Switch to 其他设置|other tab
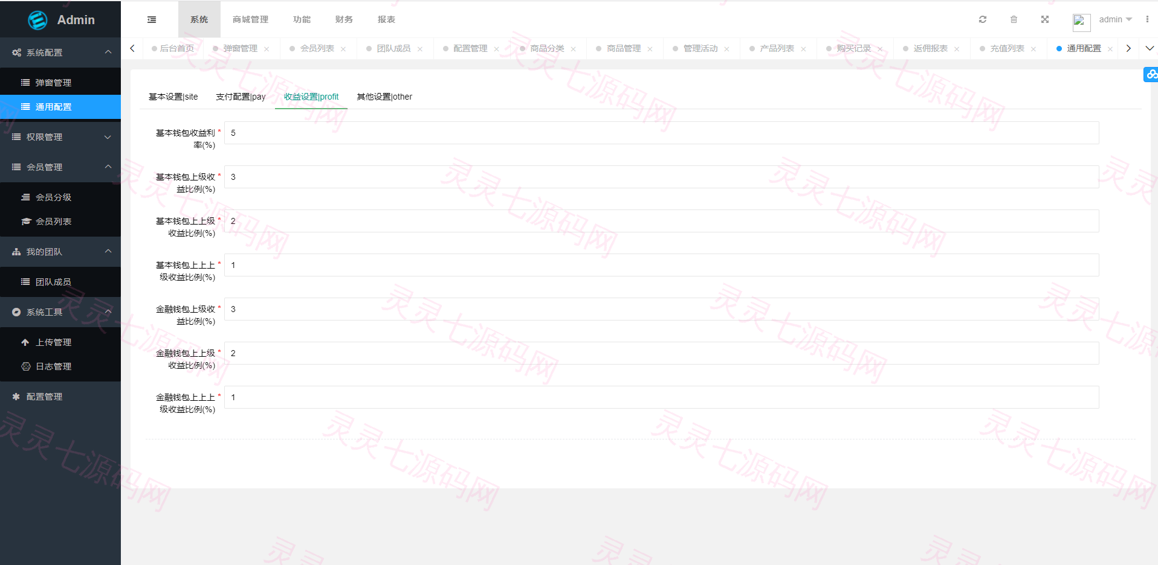The width and height of the screenshot is (1158, 565). [384, 97]
